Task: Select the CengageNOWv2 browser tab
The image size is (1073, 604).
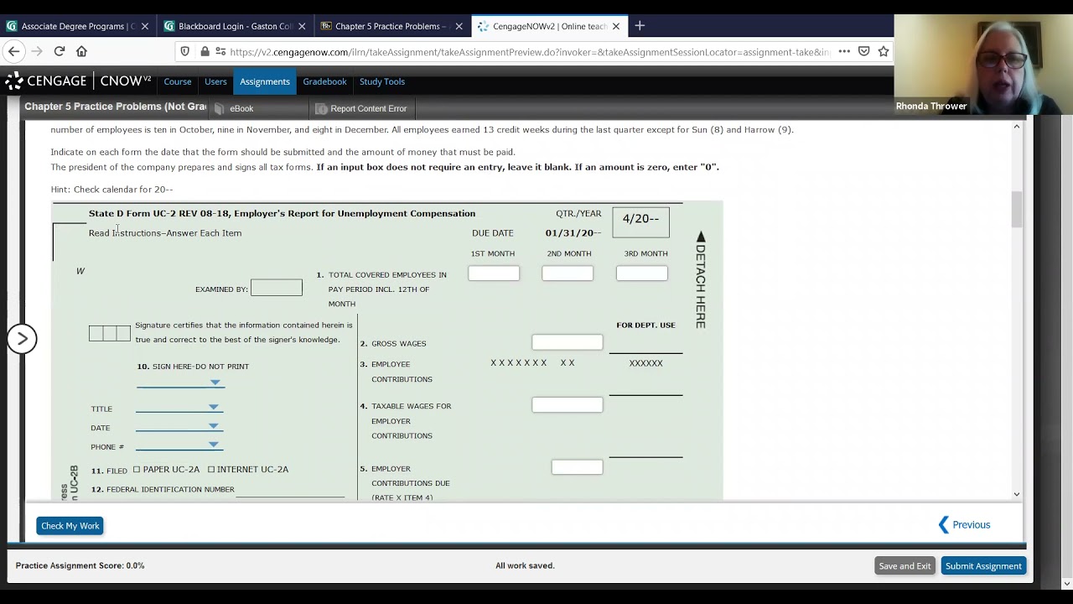Action: point(550,26)
